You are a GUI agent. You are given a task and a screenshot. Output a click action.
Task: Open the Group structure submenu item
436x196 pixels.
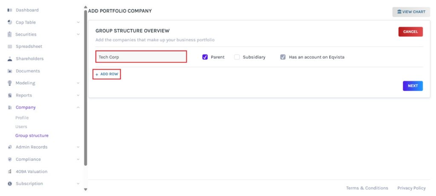point(32,136)
